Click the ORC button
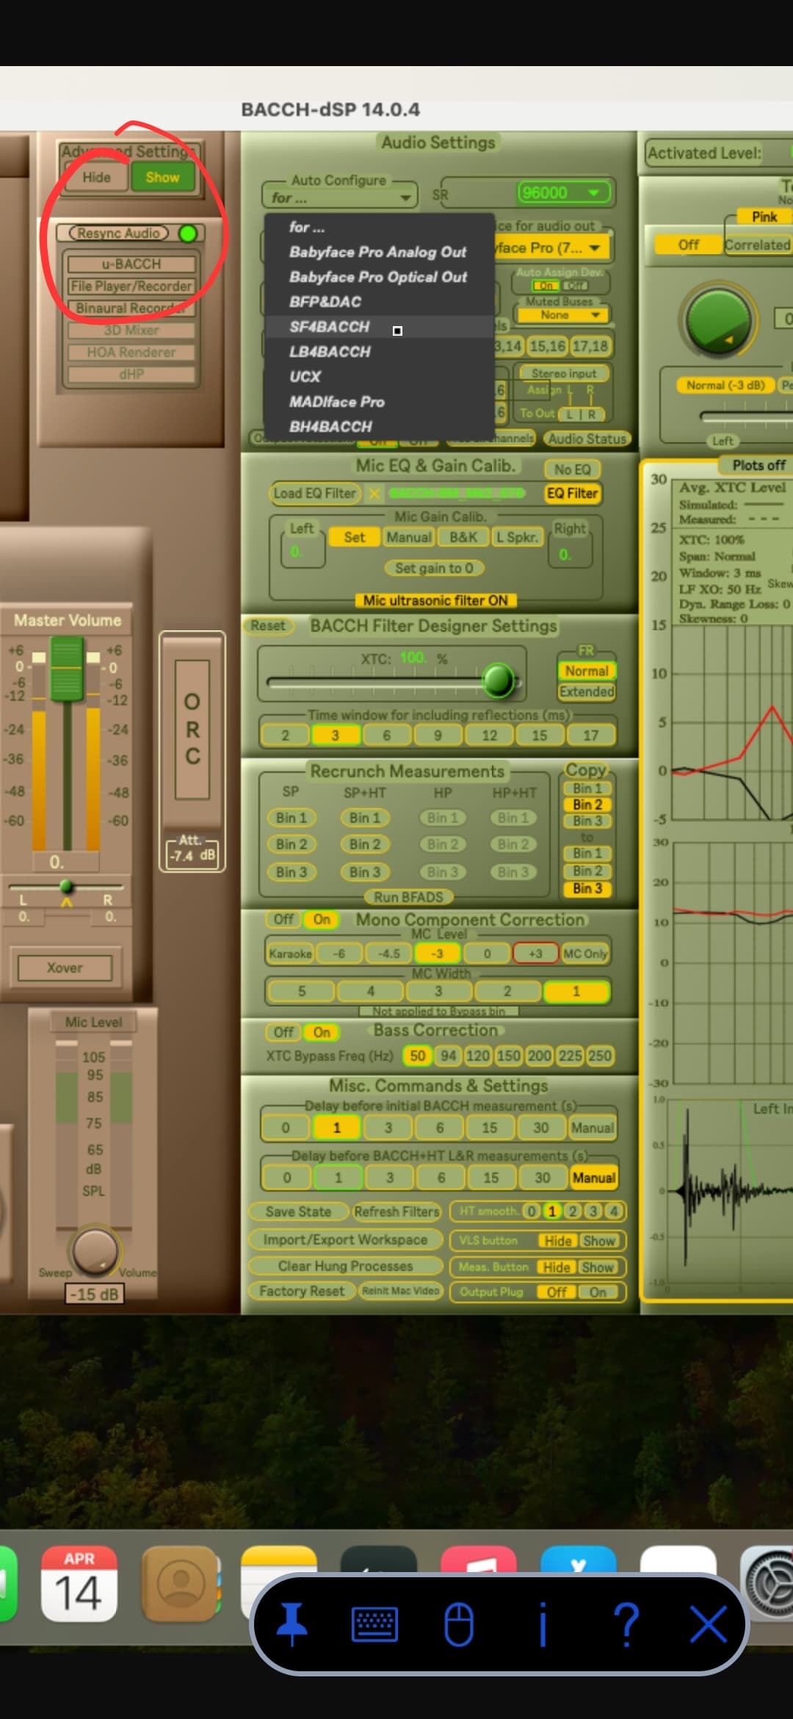This screenshot has height=1719, width=793. click(x=192, y=729)
